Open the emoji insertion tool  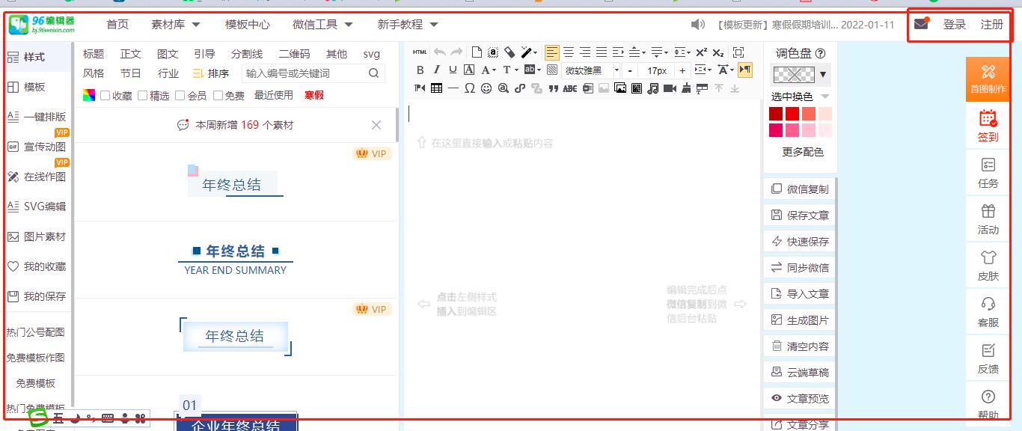point(488,88)
